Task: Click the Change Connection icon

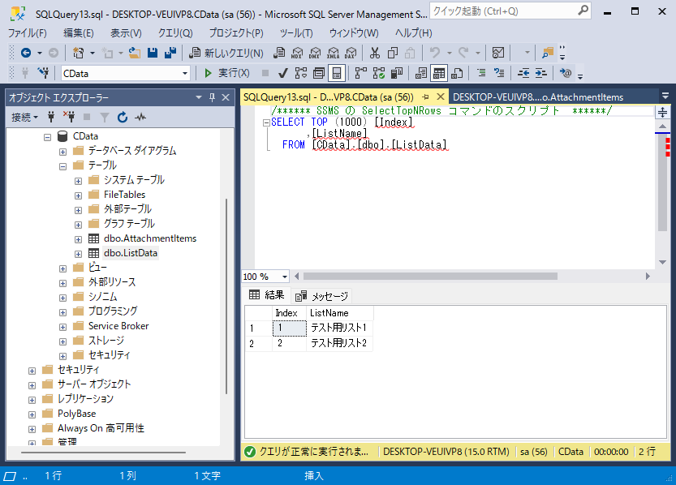Action: (43, 73)
